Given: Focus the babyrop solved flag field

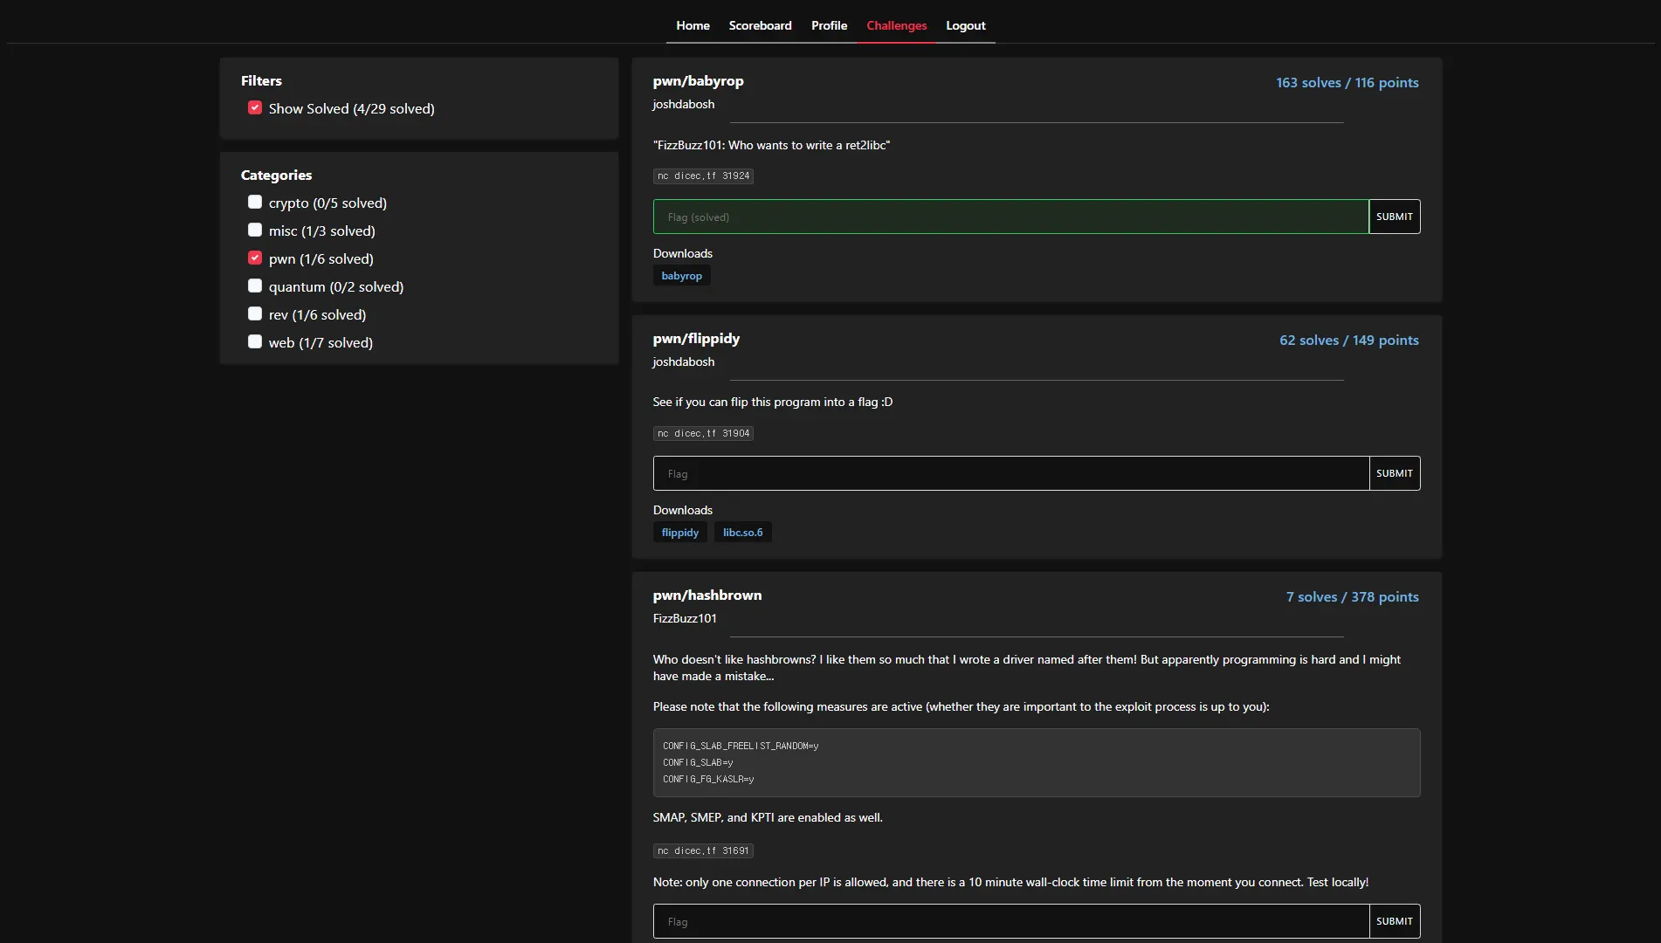Looking at the screenshot, I should pyautogui.click(x=1010, y=217).
